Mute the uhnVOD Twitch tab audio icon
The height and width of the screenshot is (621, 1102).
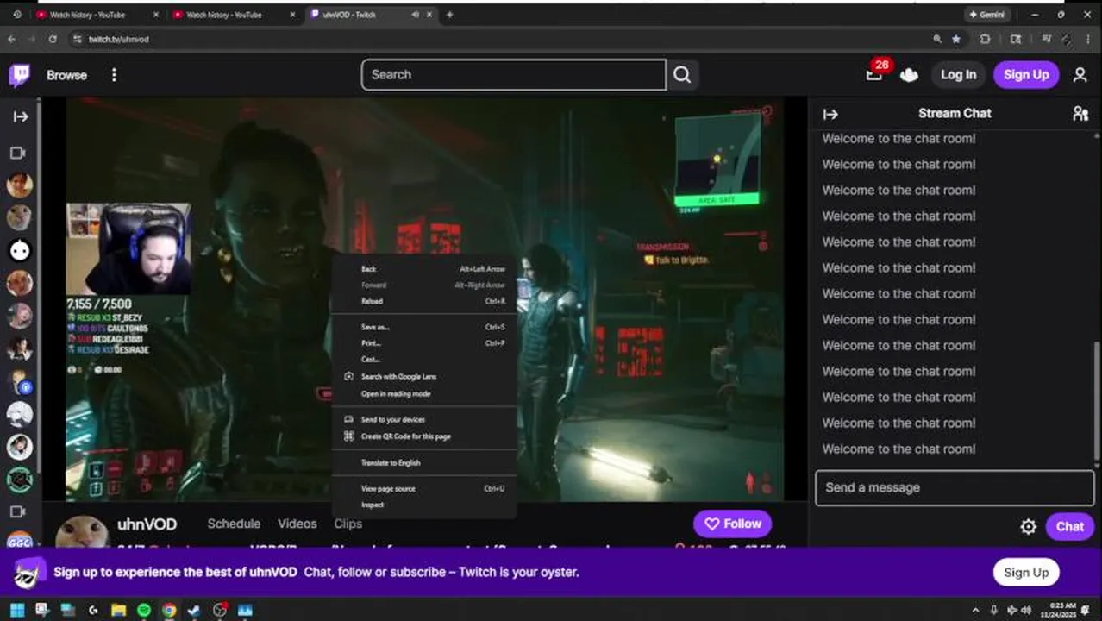415,15
